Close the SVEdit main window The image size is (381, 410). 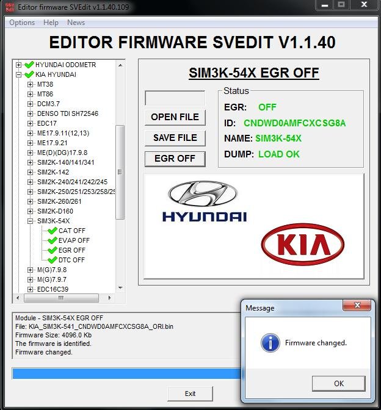pos(364,5)
